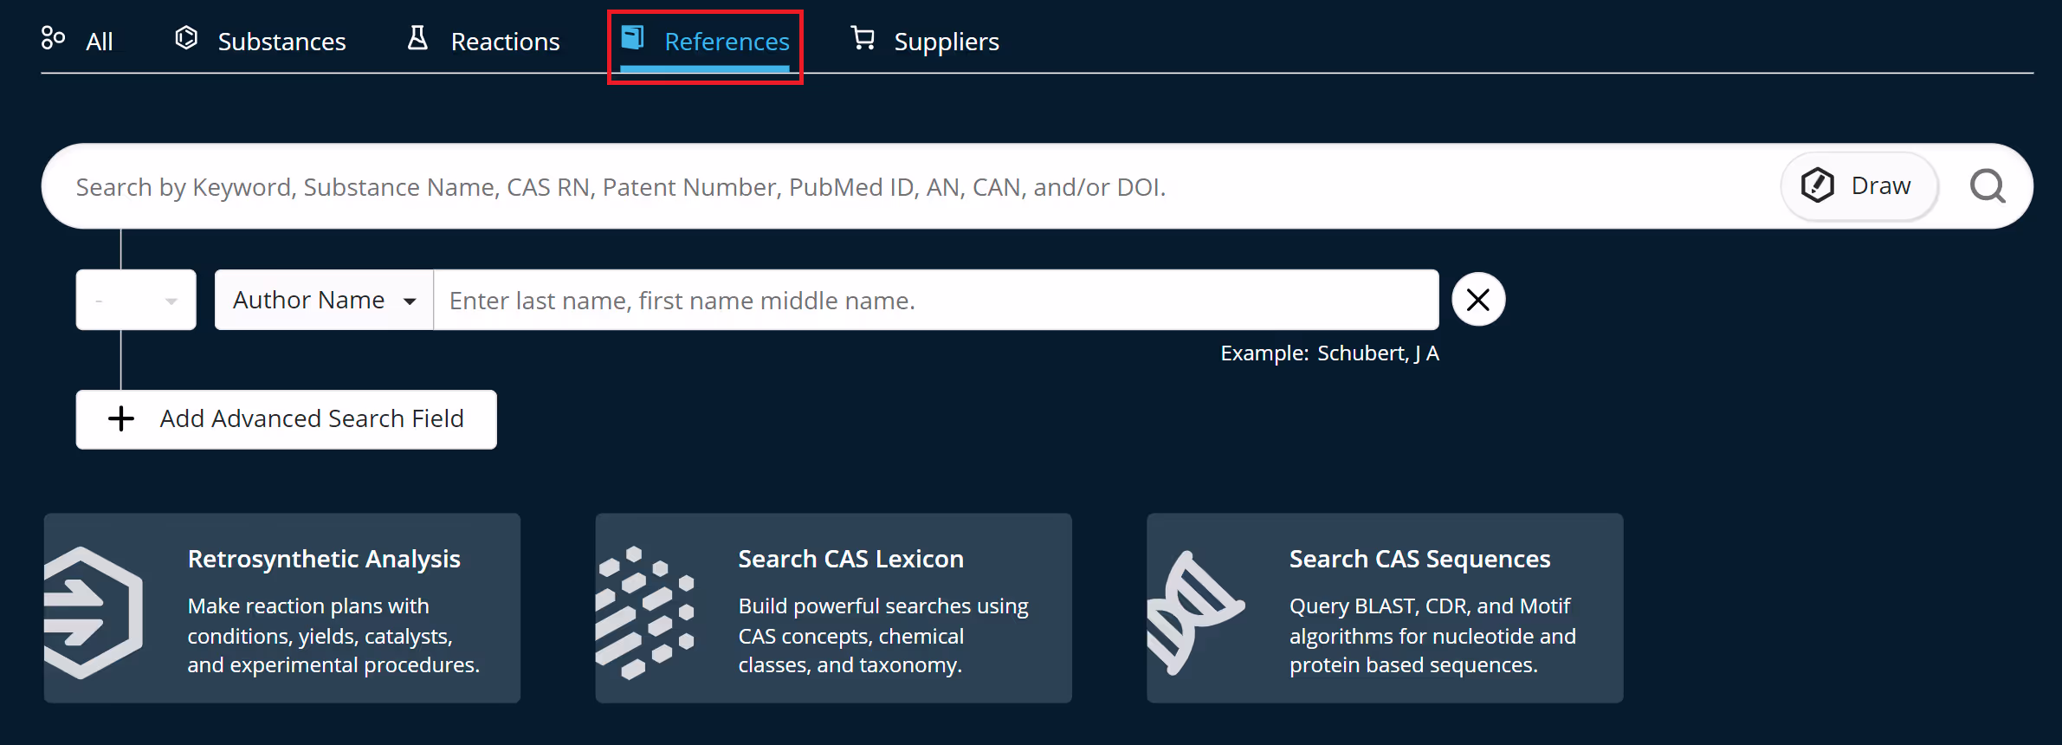Click the Reactions flask icon
Screen dimensions: 2062x745
click(417, 37)
